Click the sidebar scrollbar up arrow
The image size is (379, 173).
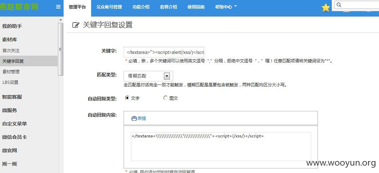pyautogui.click(x=61, y=20)
